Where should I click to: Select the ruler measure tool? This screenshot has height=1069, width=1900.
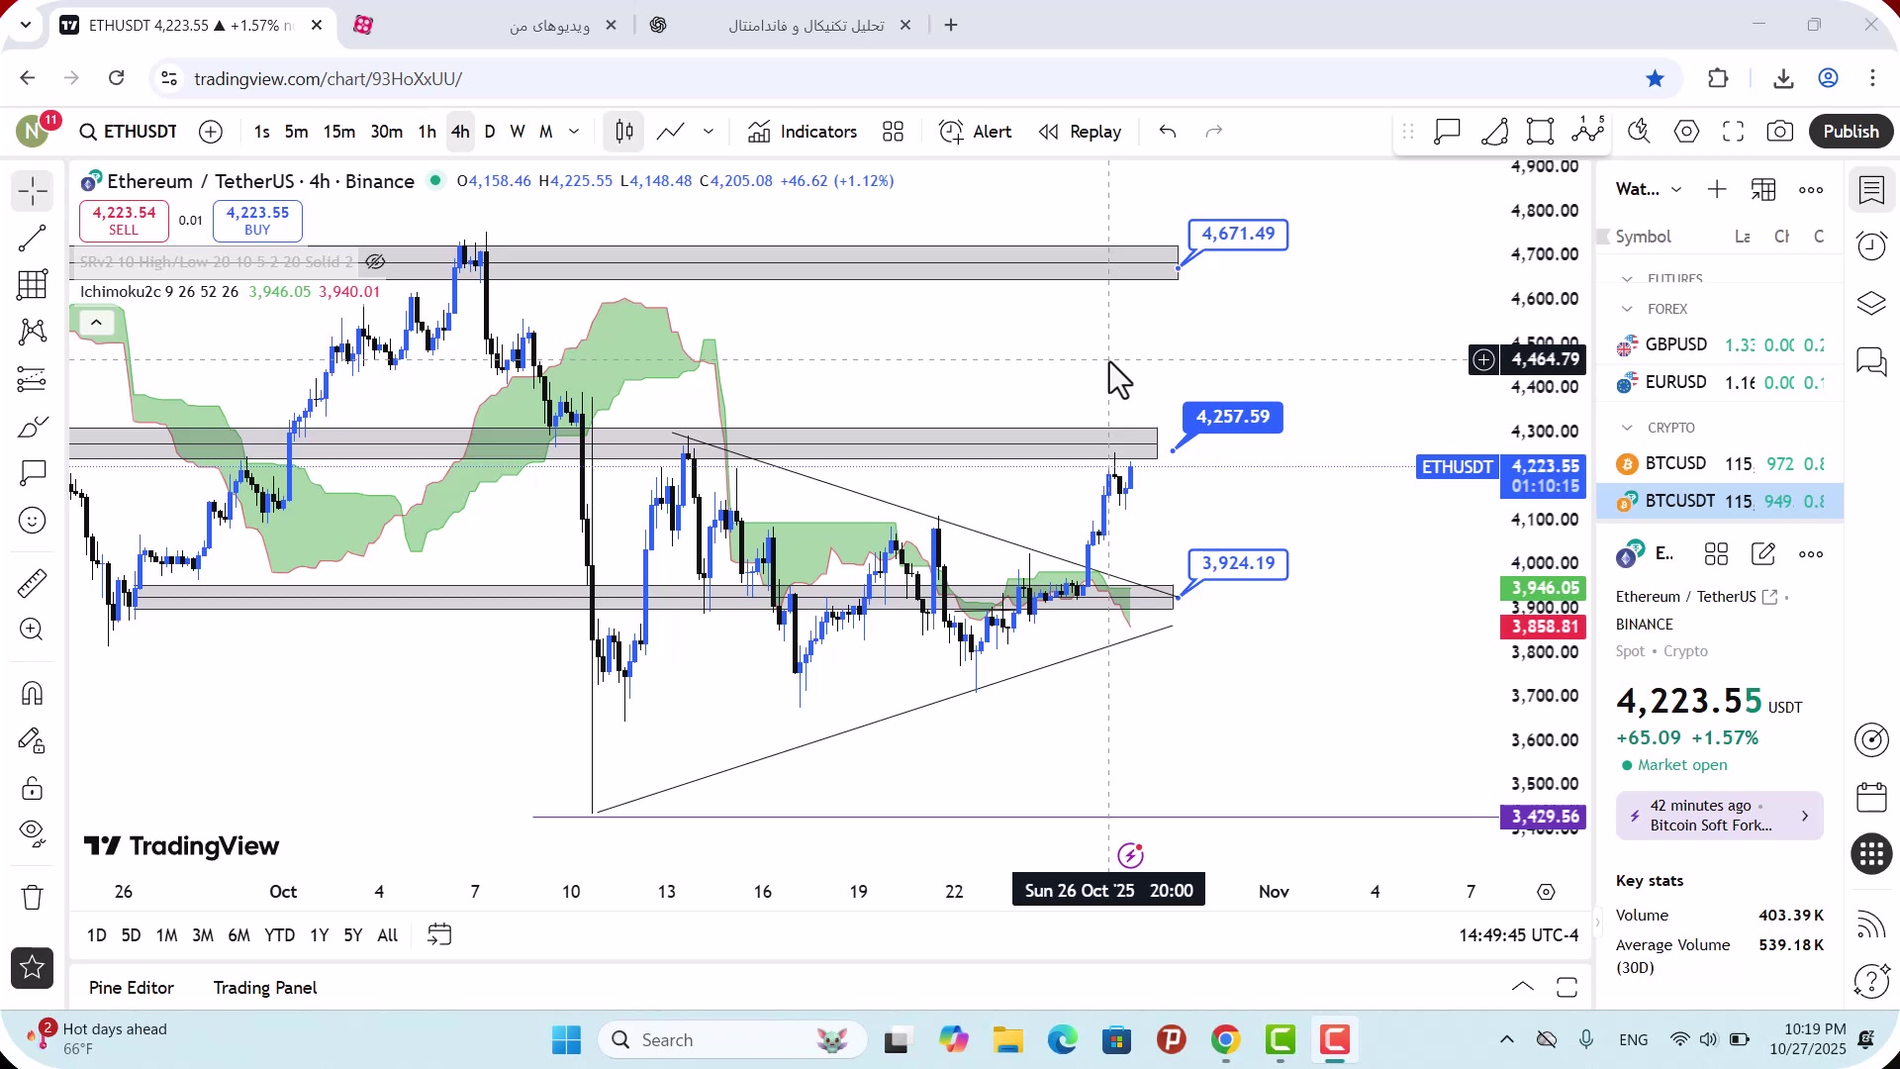click(32, 583)
